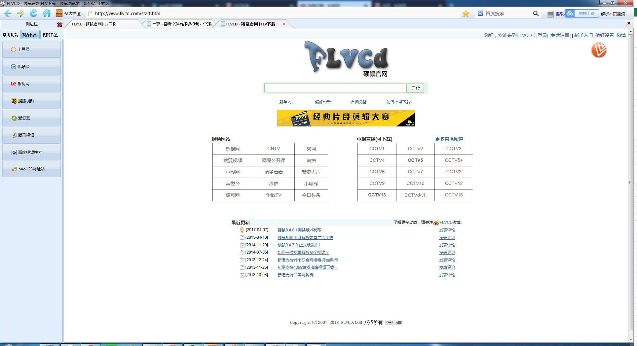Switch to first FLVCD browser tab
The width and height of the screenshot is (637, 346).
(x=102, y=24)
